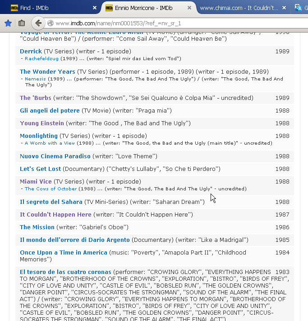308x321 pixels.
Task: Open the Let's Get Lost link
Action: coord(41,169)
